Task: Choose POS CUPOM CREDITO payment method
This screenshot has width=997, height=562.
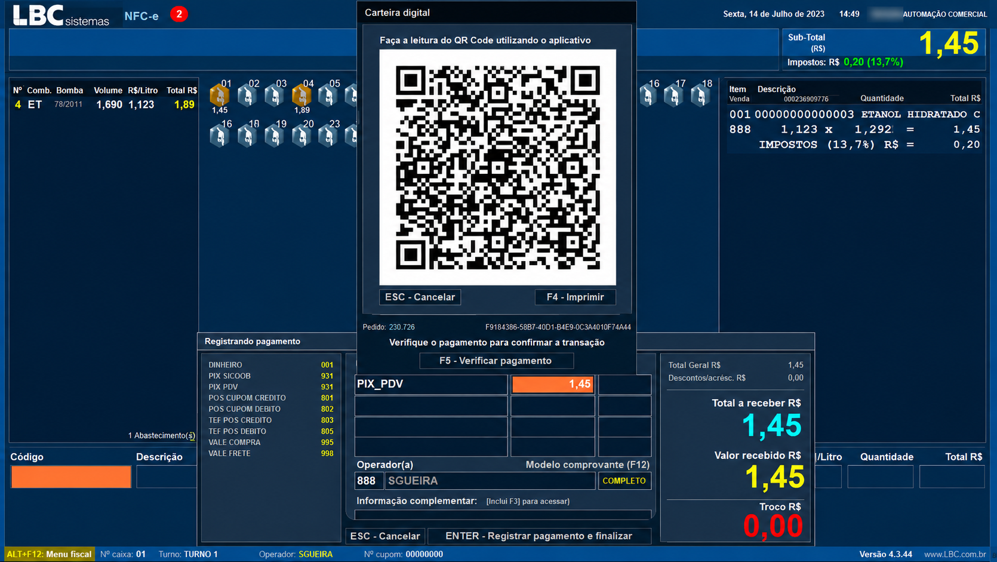Action: (x=270, y=398)
